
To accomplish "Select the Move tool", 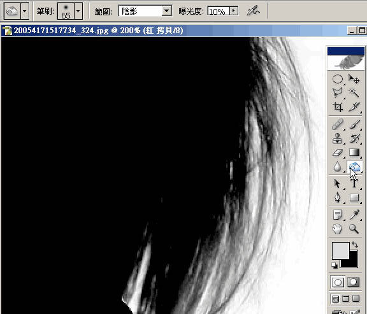I will pos(354,79).
